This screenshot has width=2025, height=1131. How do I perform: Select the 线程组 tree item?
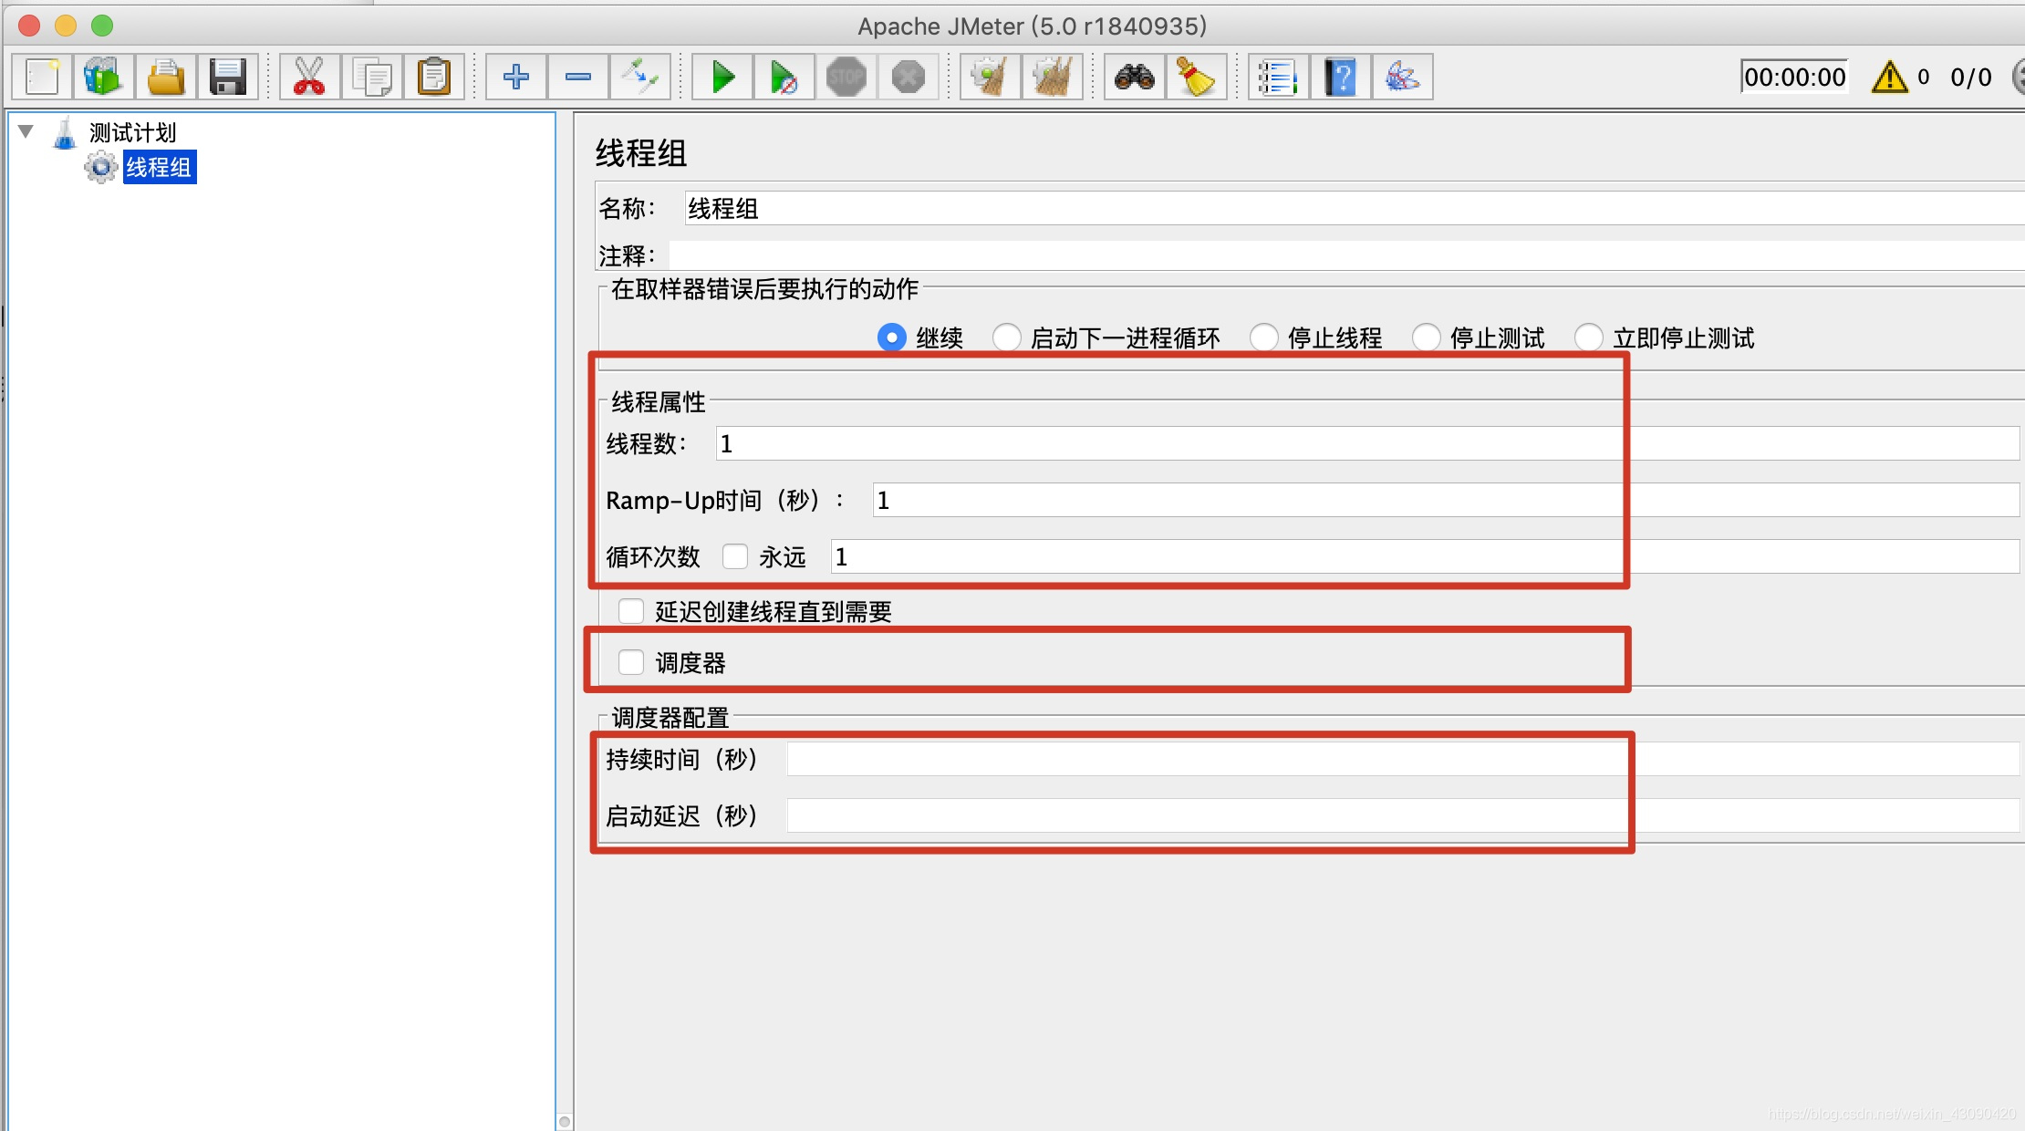click(x=159, y=168)
